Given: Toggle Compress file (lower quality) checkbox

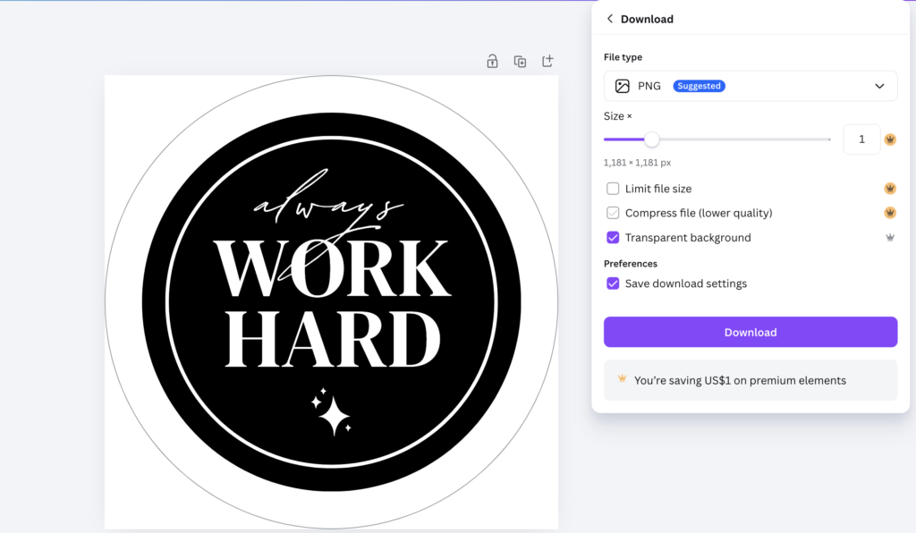Looking at the screenshot, I should pos(613,213).
